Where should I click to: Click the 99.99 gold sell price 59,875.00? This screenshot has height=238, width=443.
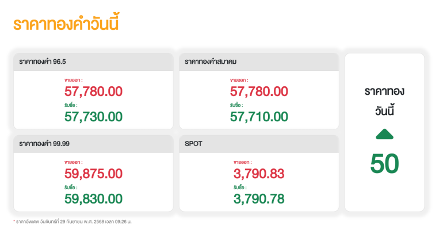click(x=93, y=174)
